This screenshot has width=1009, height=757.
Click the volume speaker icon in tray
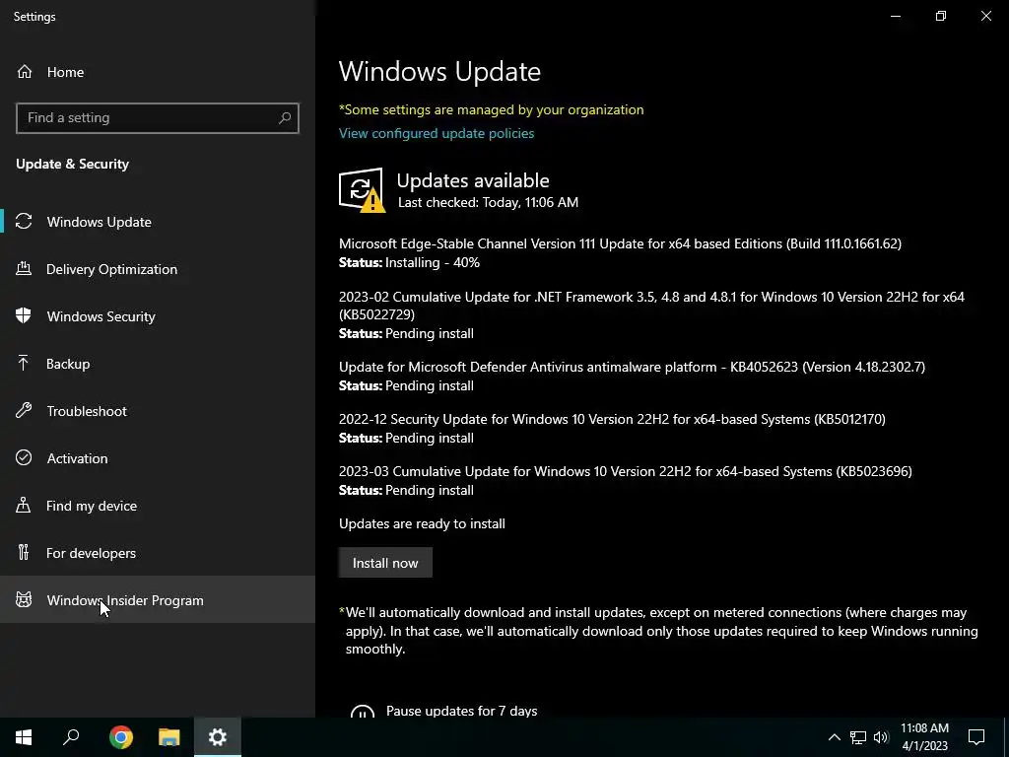(x=881, y=737)
